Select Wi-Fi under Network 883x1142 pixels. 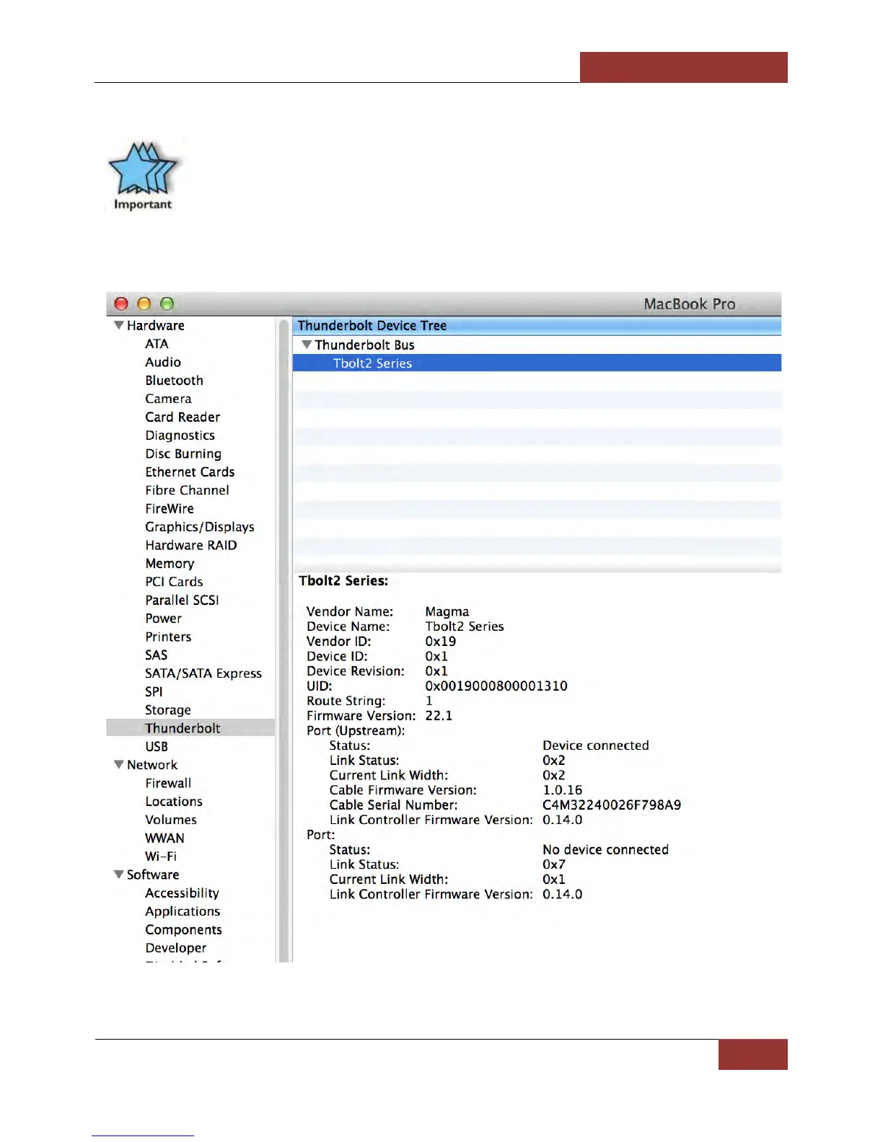click(x=161, y=856)
